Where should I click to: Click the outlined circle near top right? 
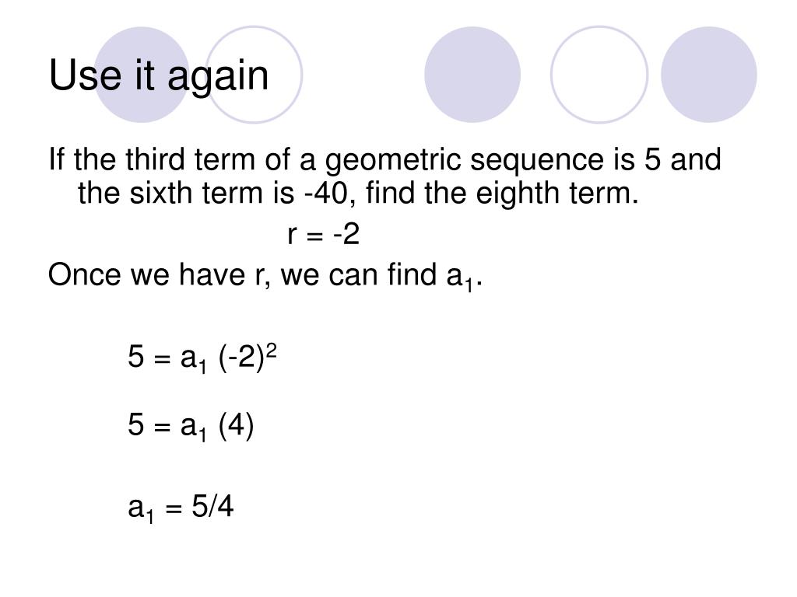pyautogui.click(x=599, y=75)
